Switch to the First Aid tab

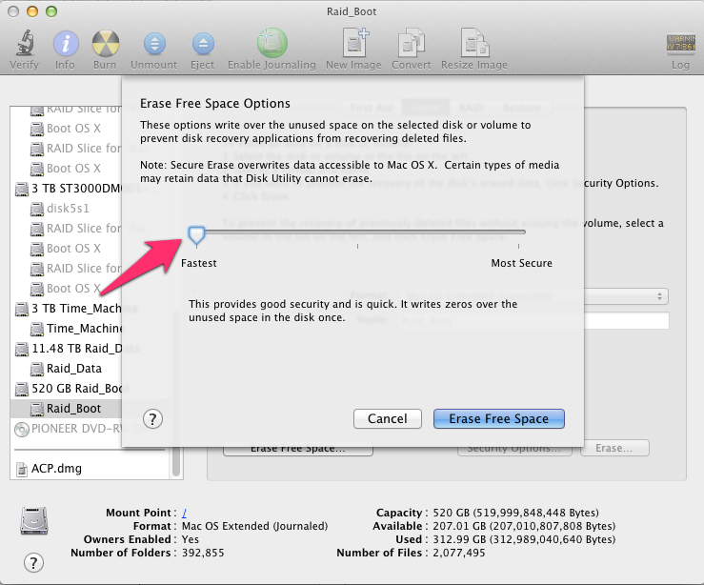372,108
